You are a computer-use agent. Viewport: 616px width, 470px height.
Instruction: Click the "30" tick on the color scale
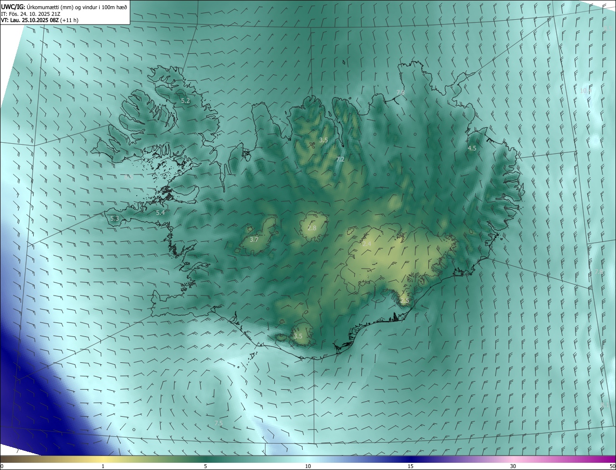[513, 466]
